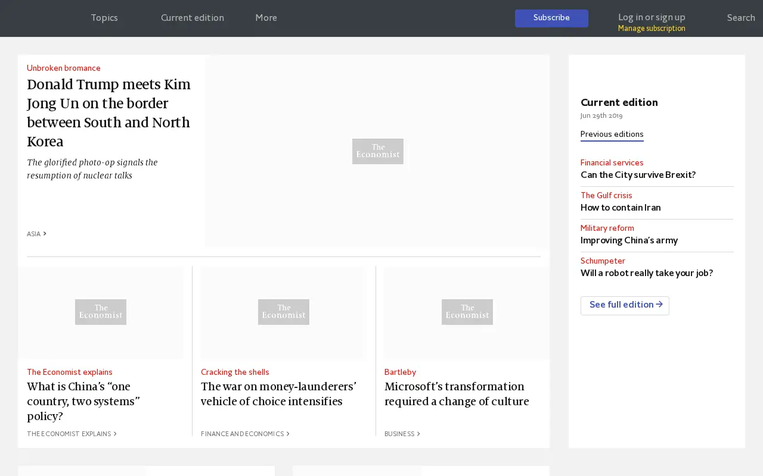The width and height of the screenshot is (763, 476).
Task: Open Log in or sign up
Action: [652, 18]
